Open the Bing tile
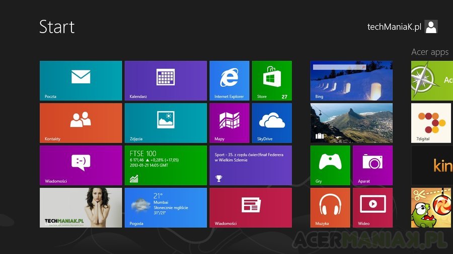453x254 pixels. tap(352, 81)
